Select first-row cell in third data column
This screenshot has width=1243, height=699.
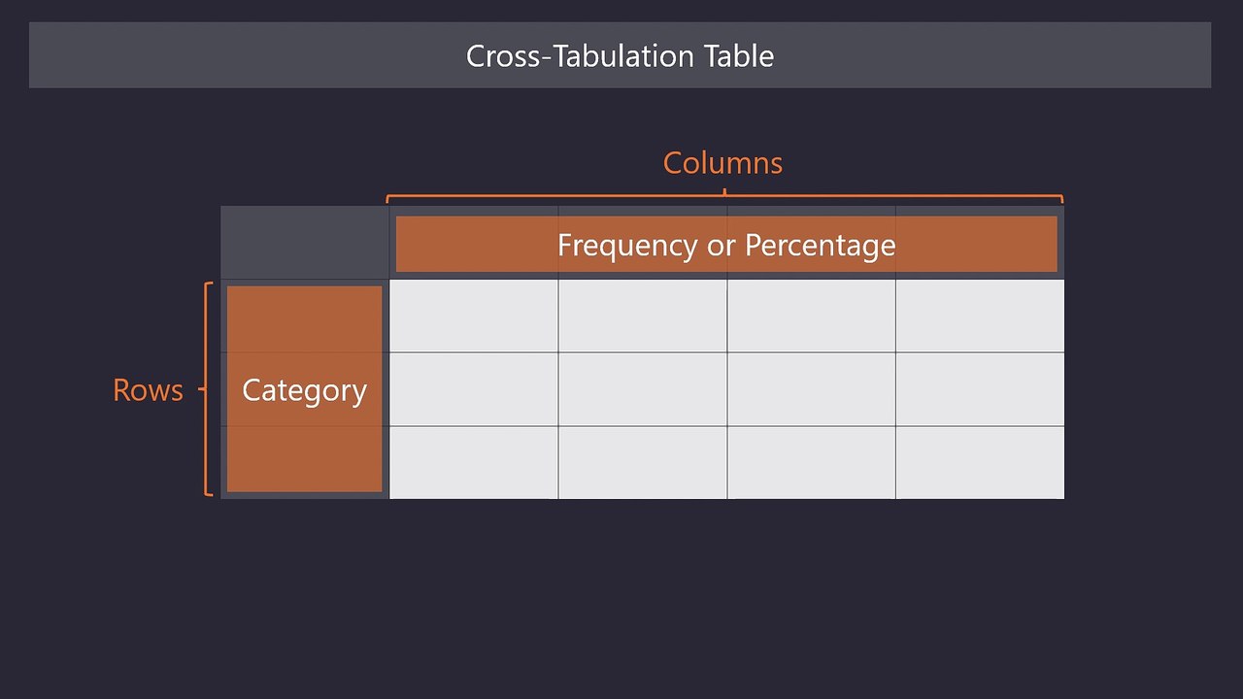click(812, 316)
